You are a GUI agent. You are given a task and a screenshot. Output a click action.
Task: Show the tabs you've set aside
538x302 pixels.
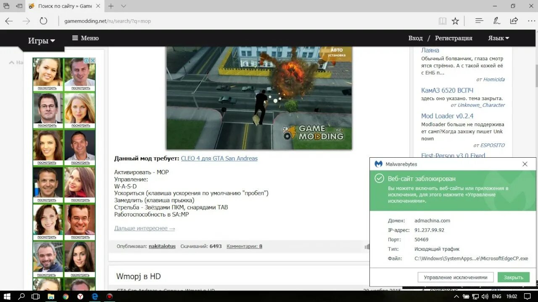(x=6, y=6)
